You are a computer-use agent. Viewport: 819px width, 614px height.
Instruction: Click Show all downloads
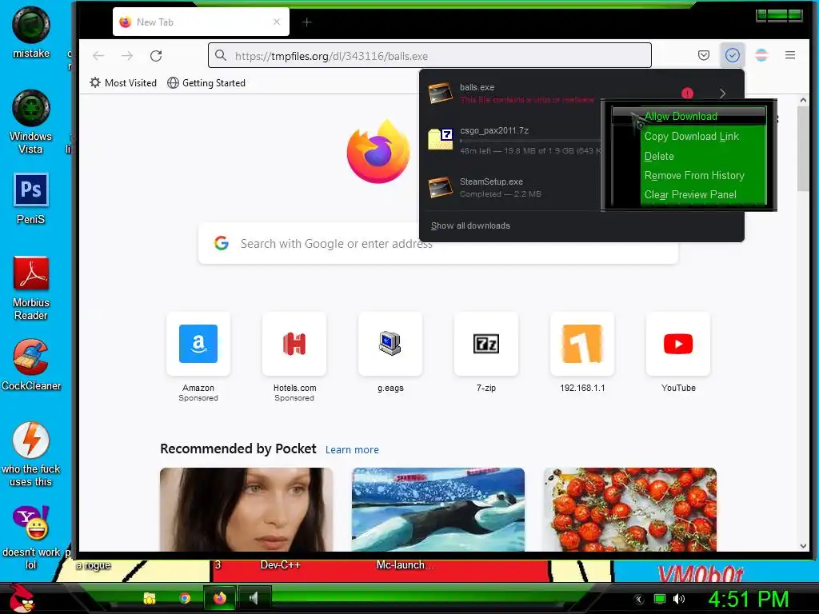(470, 226)
